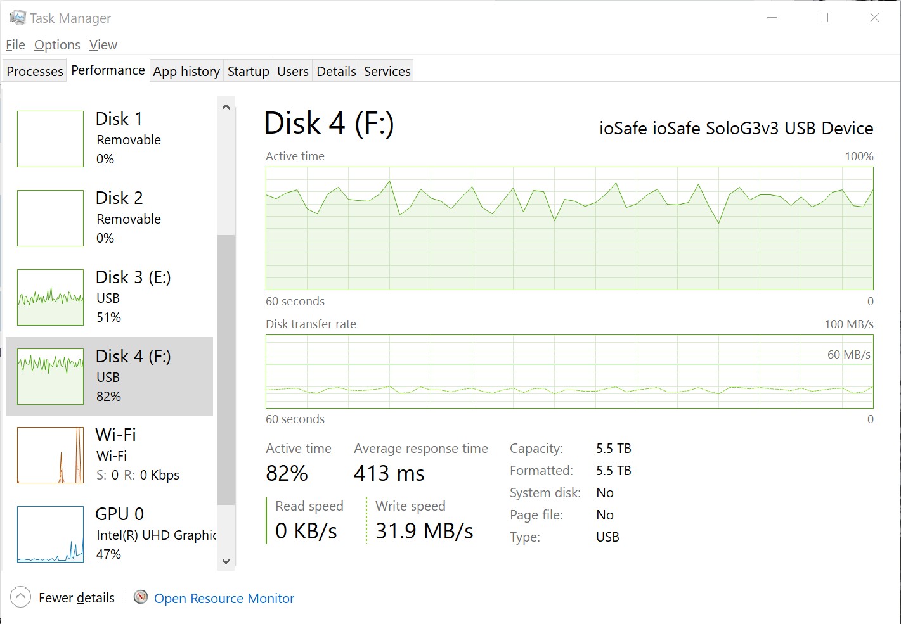Click the Disk 1 mini graph thumbnail

pyautogui.click(x=50, y=139)
